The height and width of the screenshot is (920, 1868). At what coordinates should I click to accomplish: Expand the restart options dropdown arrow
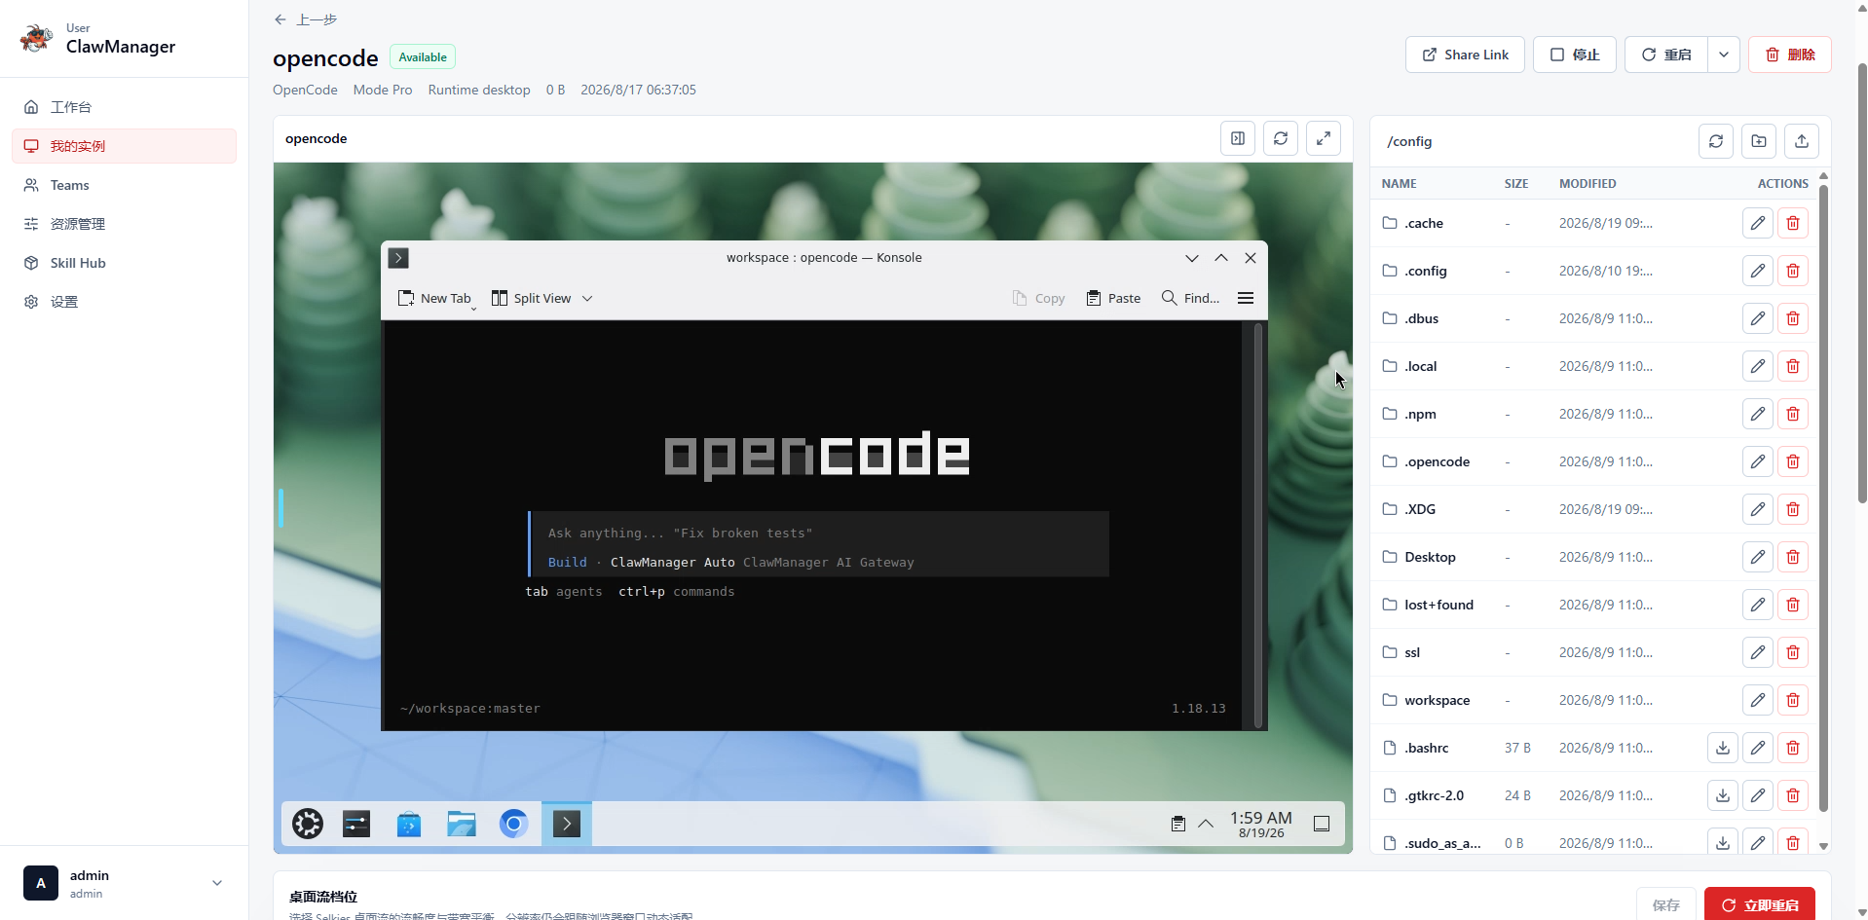[1724, 55]
